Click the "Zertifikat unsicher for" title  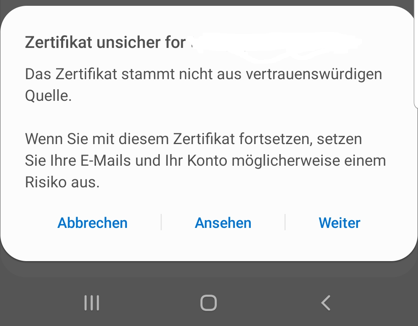tap(105, 42)
